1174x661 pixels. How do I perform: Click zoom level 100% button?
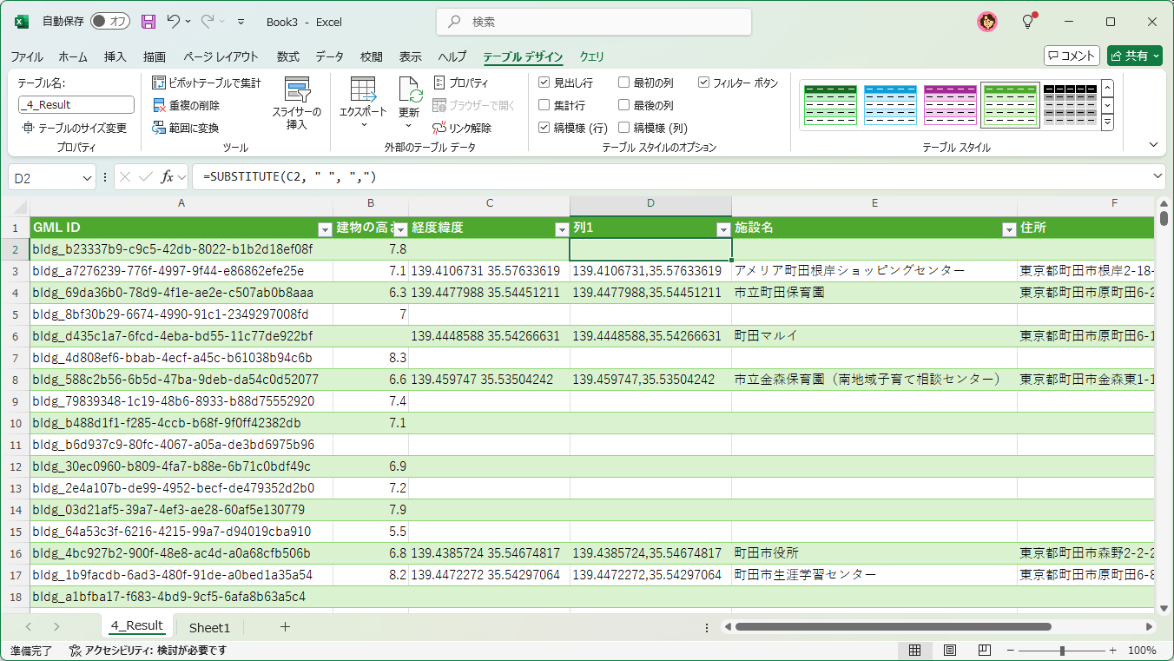[1142, 650]
